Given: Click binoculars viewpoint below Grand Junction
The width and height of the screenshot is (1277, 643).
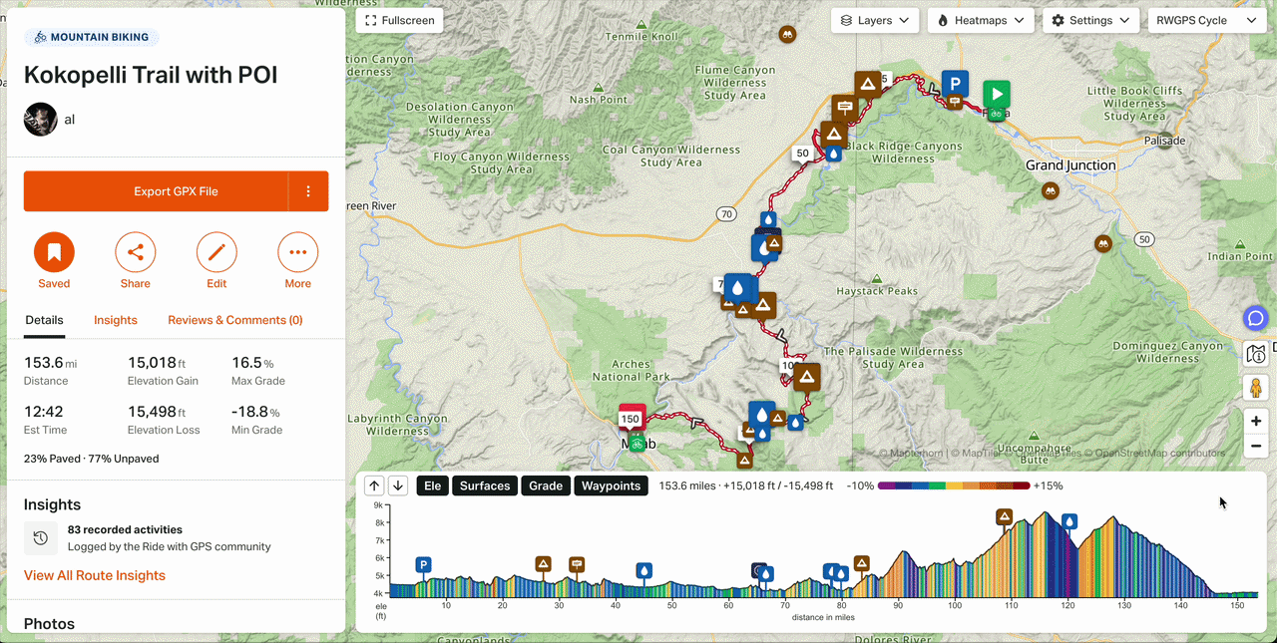Looking at the screenshot, I should [1050, 190].
